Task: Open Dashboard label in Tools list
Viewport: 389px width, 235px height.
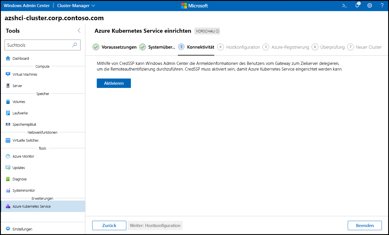Action: 21,58
